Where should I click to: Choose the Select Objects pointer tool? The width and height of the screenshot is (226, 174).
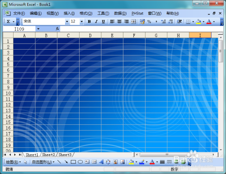coord(25,162)
